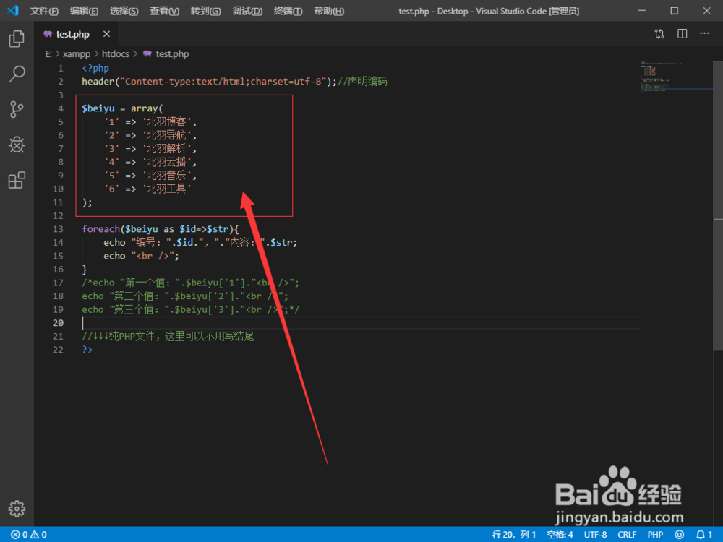
Task: Maximize the VS Code window
Action: (674, 11)
